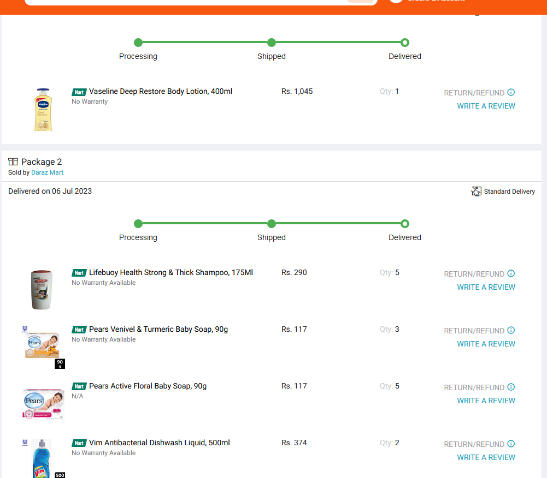Click info icon beside Vaseline Return/Refund
The width and height of the screenshot is (547, 478).
[511, 92]
